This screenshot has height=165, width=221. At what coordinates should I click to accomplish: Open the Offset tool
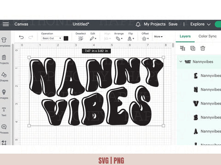pos(145,38)
